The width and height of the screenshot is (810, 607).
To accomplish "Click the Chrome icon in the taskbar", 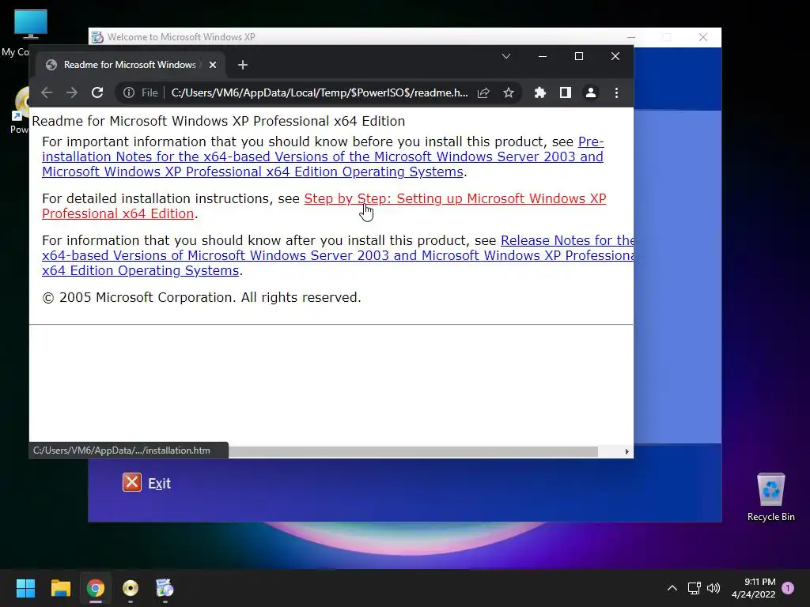I will [x=96, y=588].
